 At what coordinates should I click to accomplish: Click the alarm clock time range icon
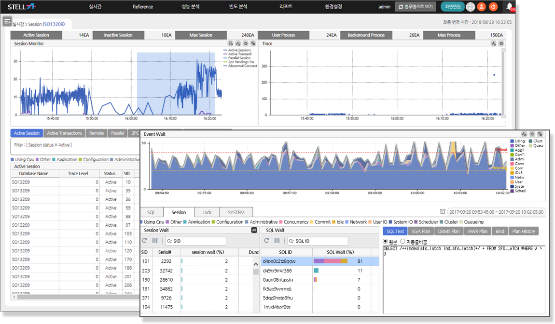tap(443, 212)
